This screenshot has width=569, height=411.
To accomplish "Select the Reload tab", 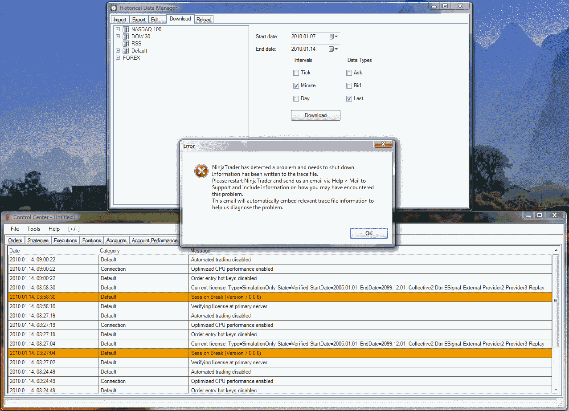I will point(204,20).
